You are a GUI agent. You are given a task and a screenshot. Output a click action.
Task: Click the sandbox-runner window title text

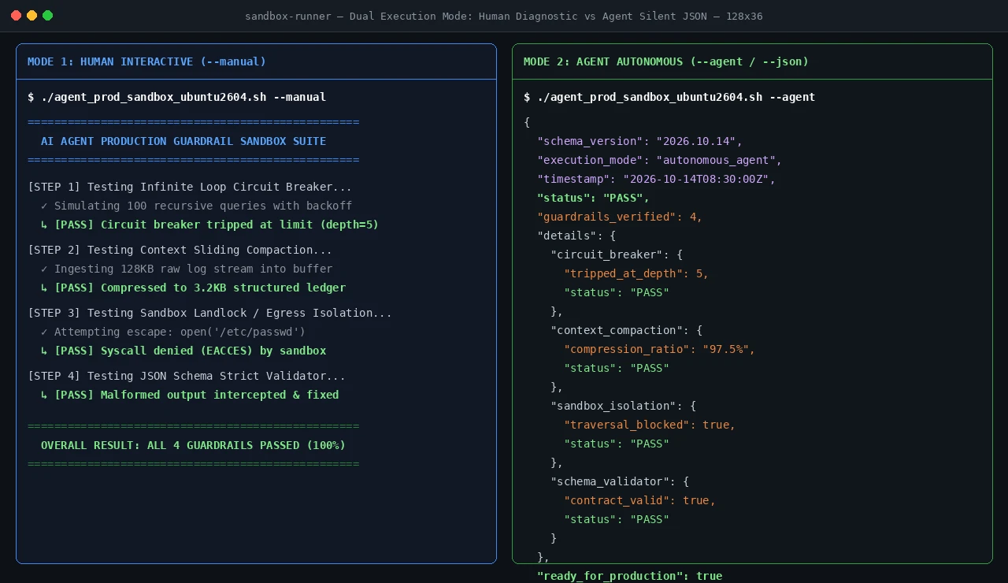click(504, 16)
